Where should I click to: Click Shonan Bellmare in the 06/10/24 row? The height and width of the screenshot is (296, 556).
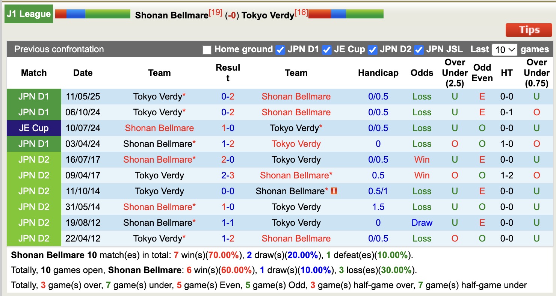(x=296, y=112)
